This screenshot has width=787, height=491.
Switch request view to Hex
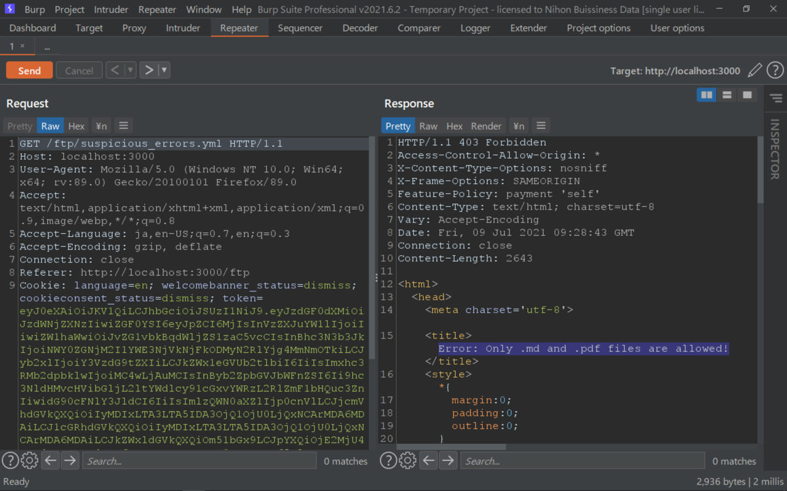click(77, 126)
